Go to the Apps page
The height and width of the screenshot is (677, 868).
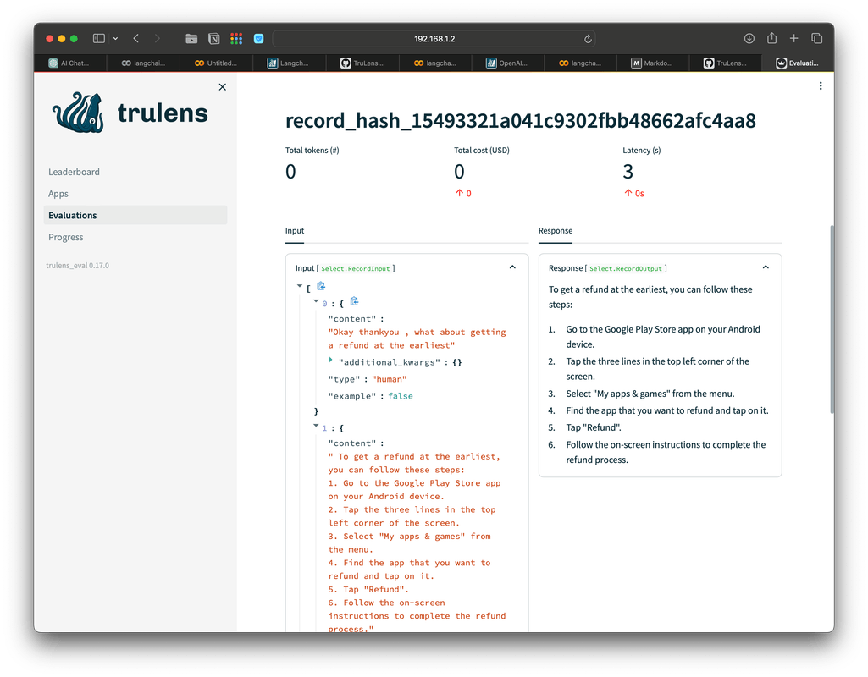click(x=58, y=194)
